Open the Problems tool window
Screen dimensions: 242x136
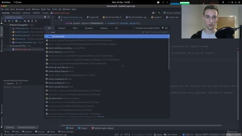coord(27,132)
